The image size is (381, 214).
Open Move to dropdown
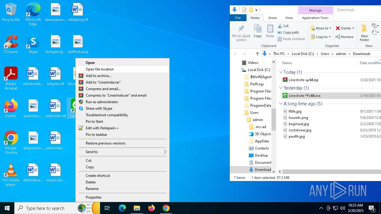pyautogui.click(x=321, y=28)
